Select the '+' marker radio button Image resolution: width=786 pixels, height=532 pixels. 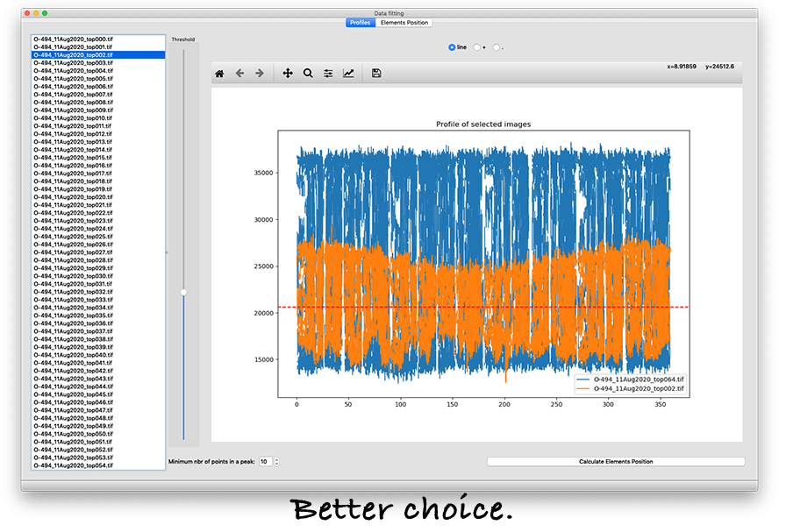pos(476,47)
